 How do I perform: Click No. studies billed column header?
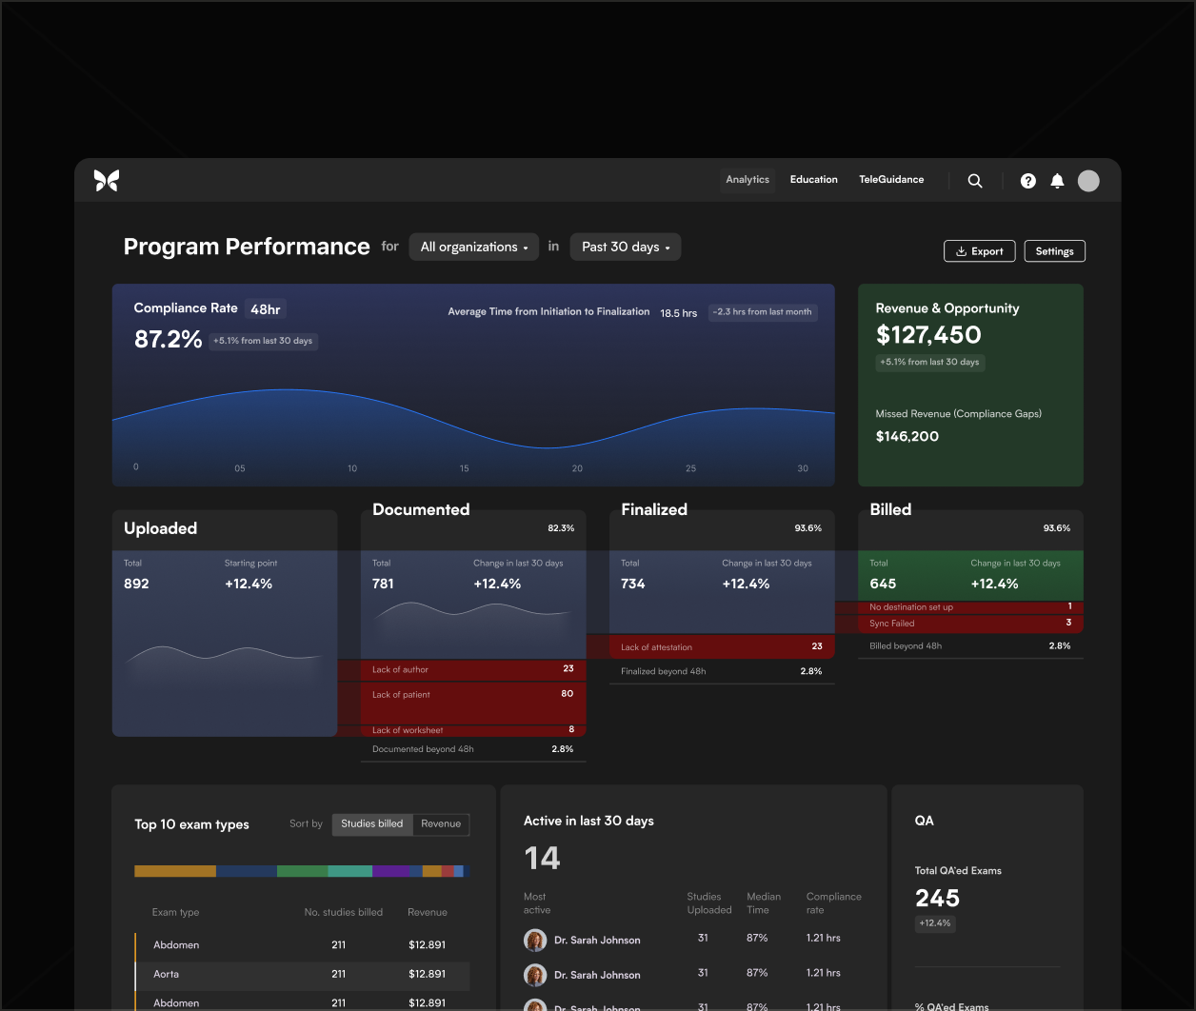tap(344, 912)
